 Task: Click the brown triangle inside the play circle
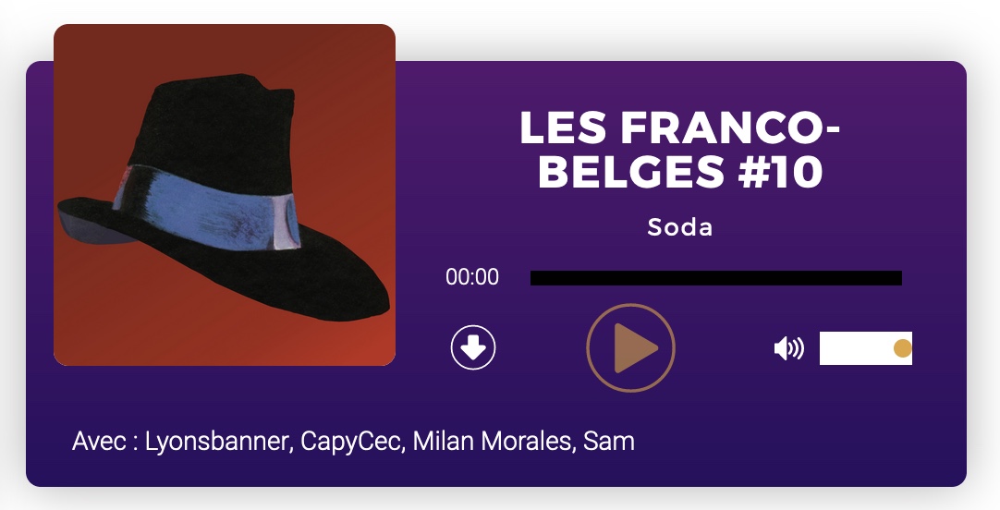[x=635, y=348]
